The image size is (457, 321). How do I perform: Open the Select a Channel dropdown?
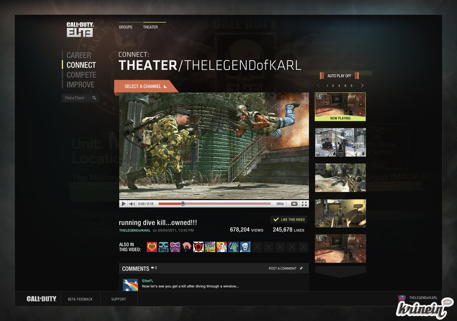click(146, 87)
